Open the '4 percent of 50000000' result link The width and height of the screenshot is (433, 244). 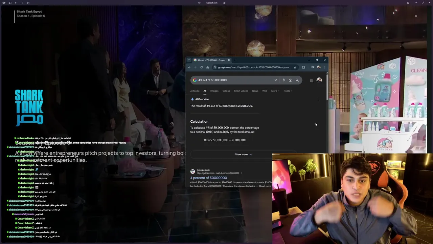tap(208, 178)
